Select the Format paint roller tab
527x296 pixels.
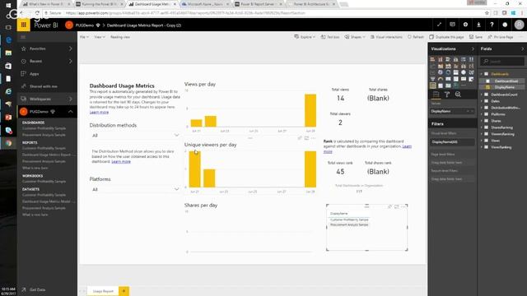(447, 95)
